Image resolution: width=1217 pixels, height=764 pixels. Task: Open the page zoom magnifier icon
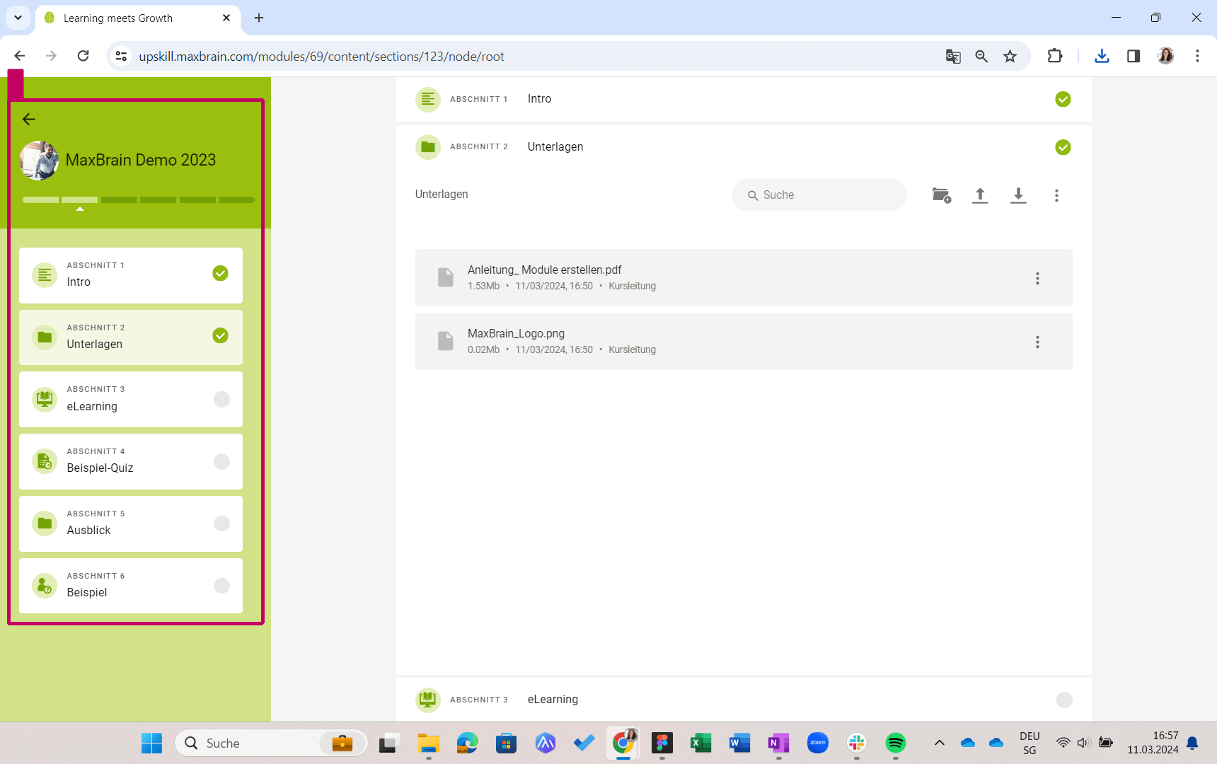click(981, 56)
